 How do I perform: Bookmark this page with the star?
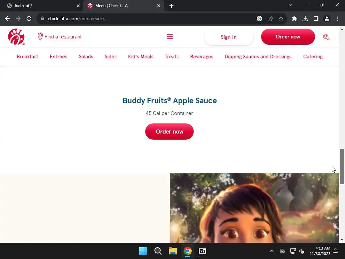281,19
